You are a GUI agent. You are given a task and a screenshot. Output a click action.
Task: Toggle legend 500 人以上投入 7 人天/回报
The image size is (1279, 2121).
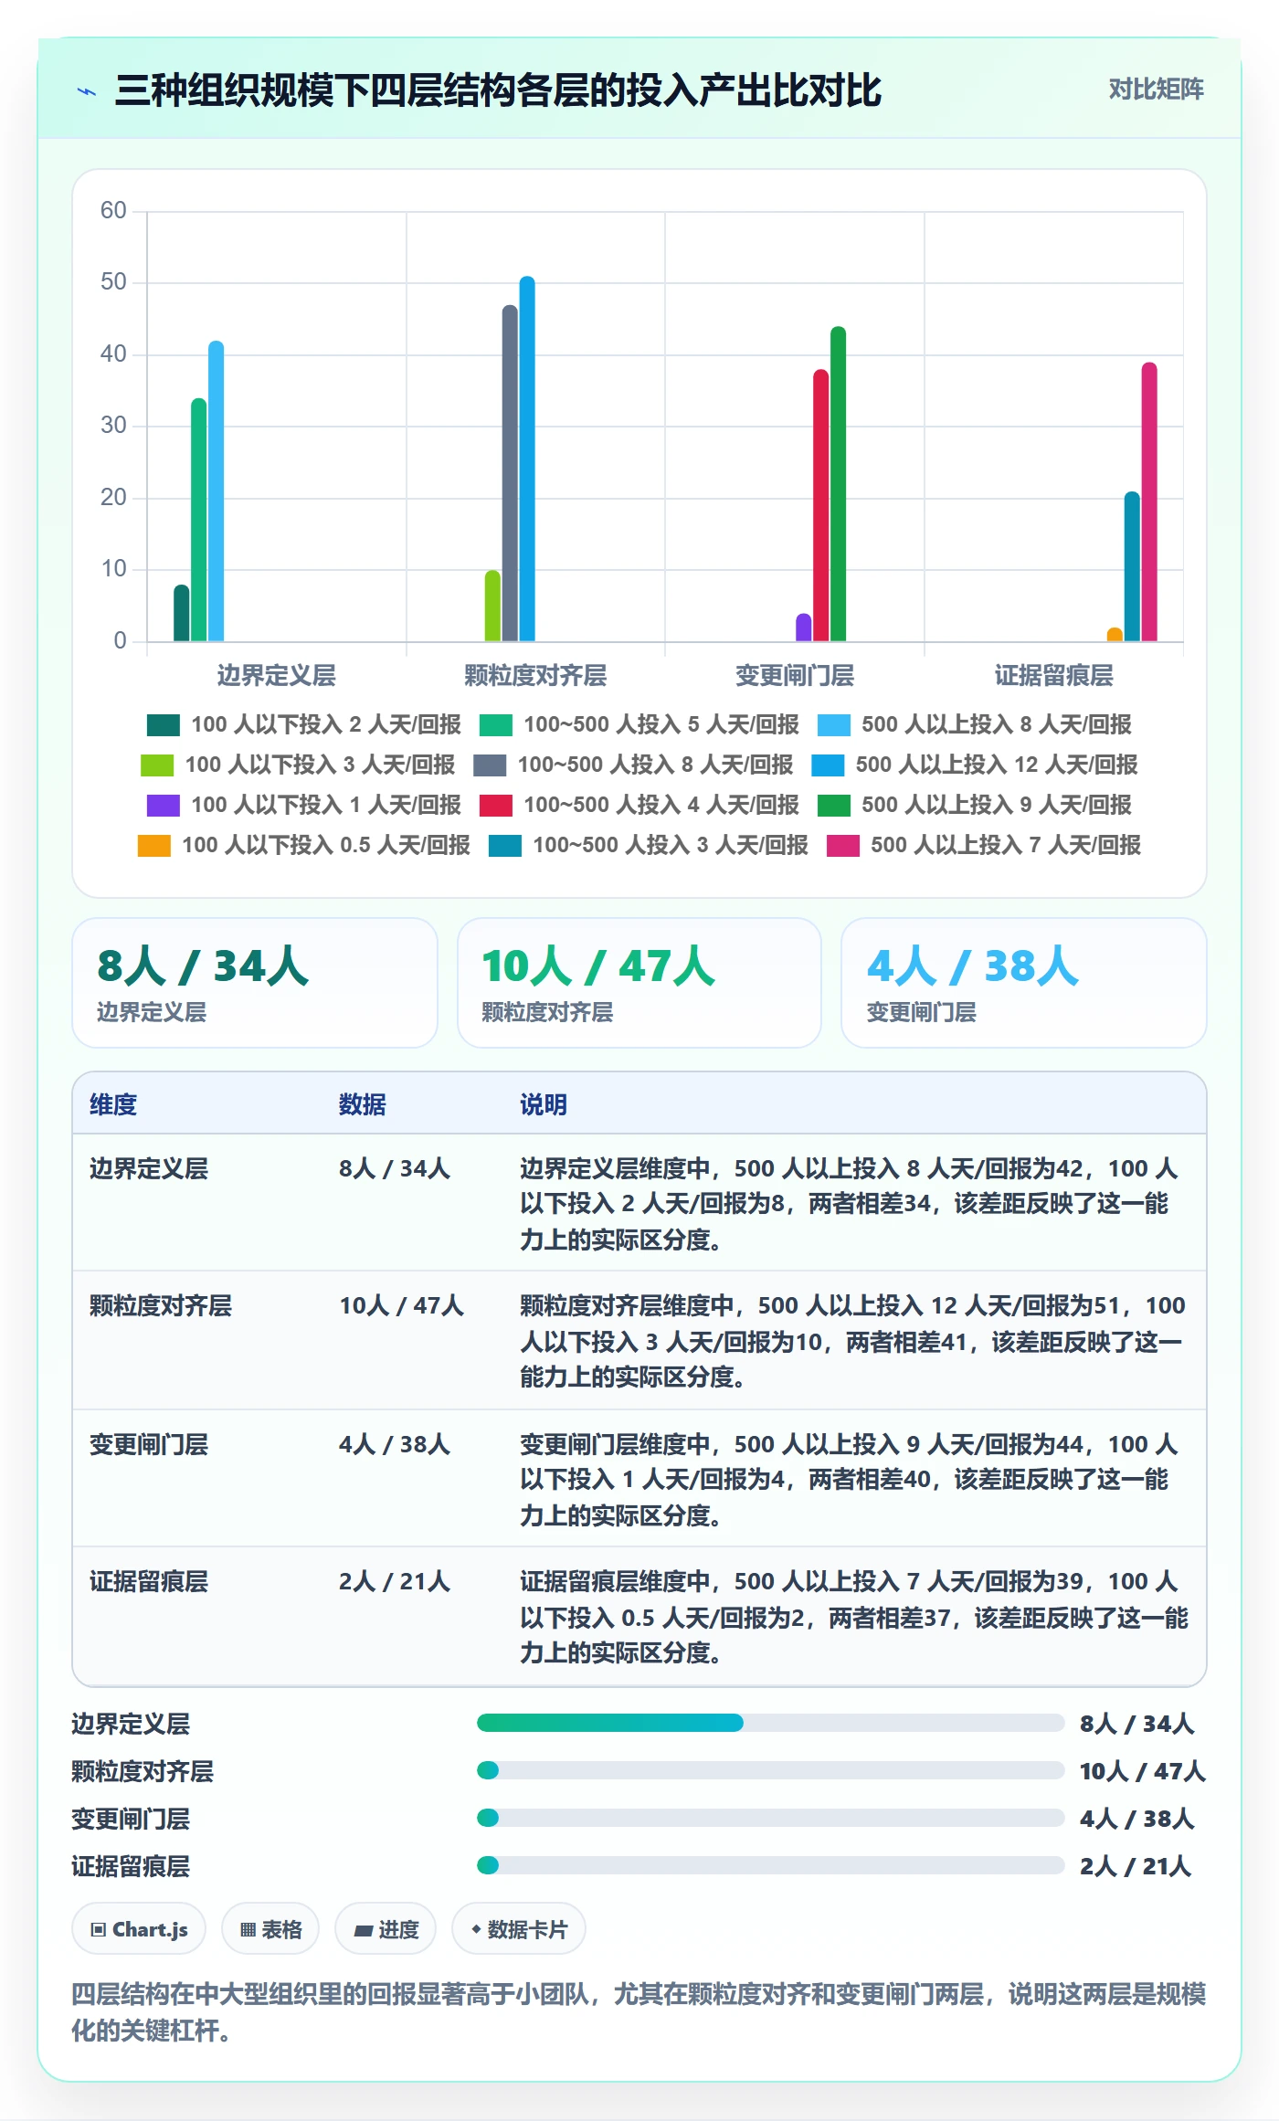983,845
